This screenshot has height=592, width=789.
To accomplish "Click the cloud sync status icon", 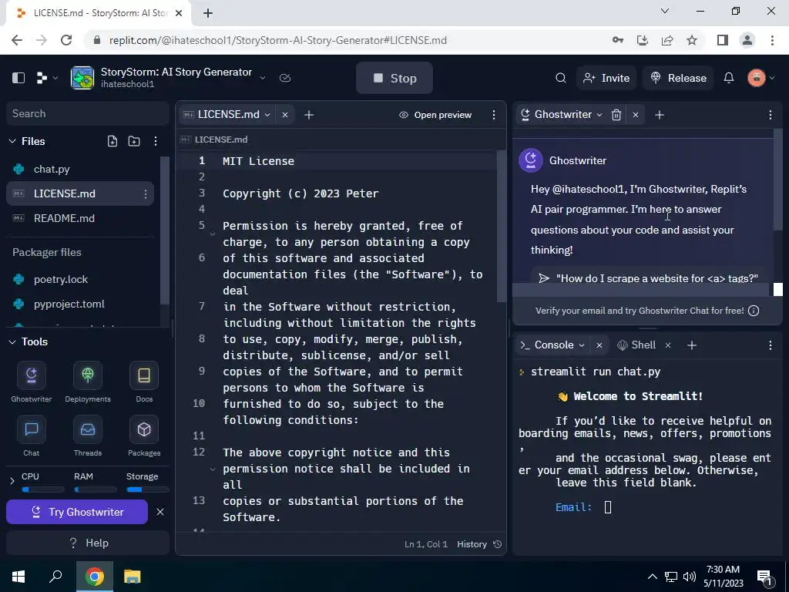I will click(x=285, y=78).
